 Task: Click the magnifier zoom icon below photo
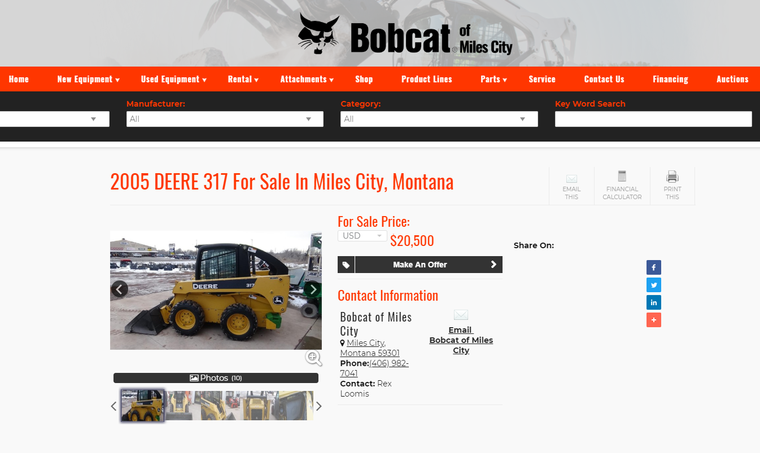(x=313, y=358)
